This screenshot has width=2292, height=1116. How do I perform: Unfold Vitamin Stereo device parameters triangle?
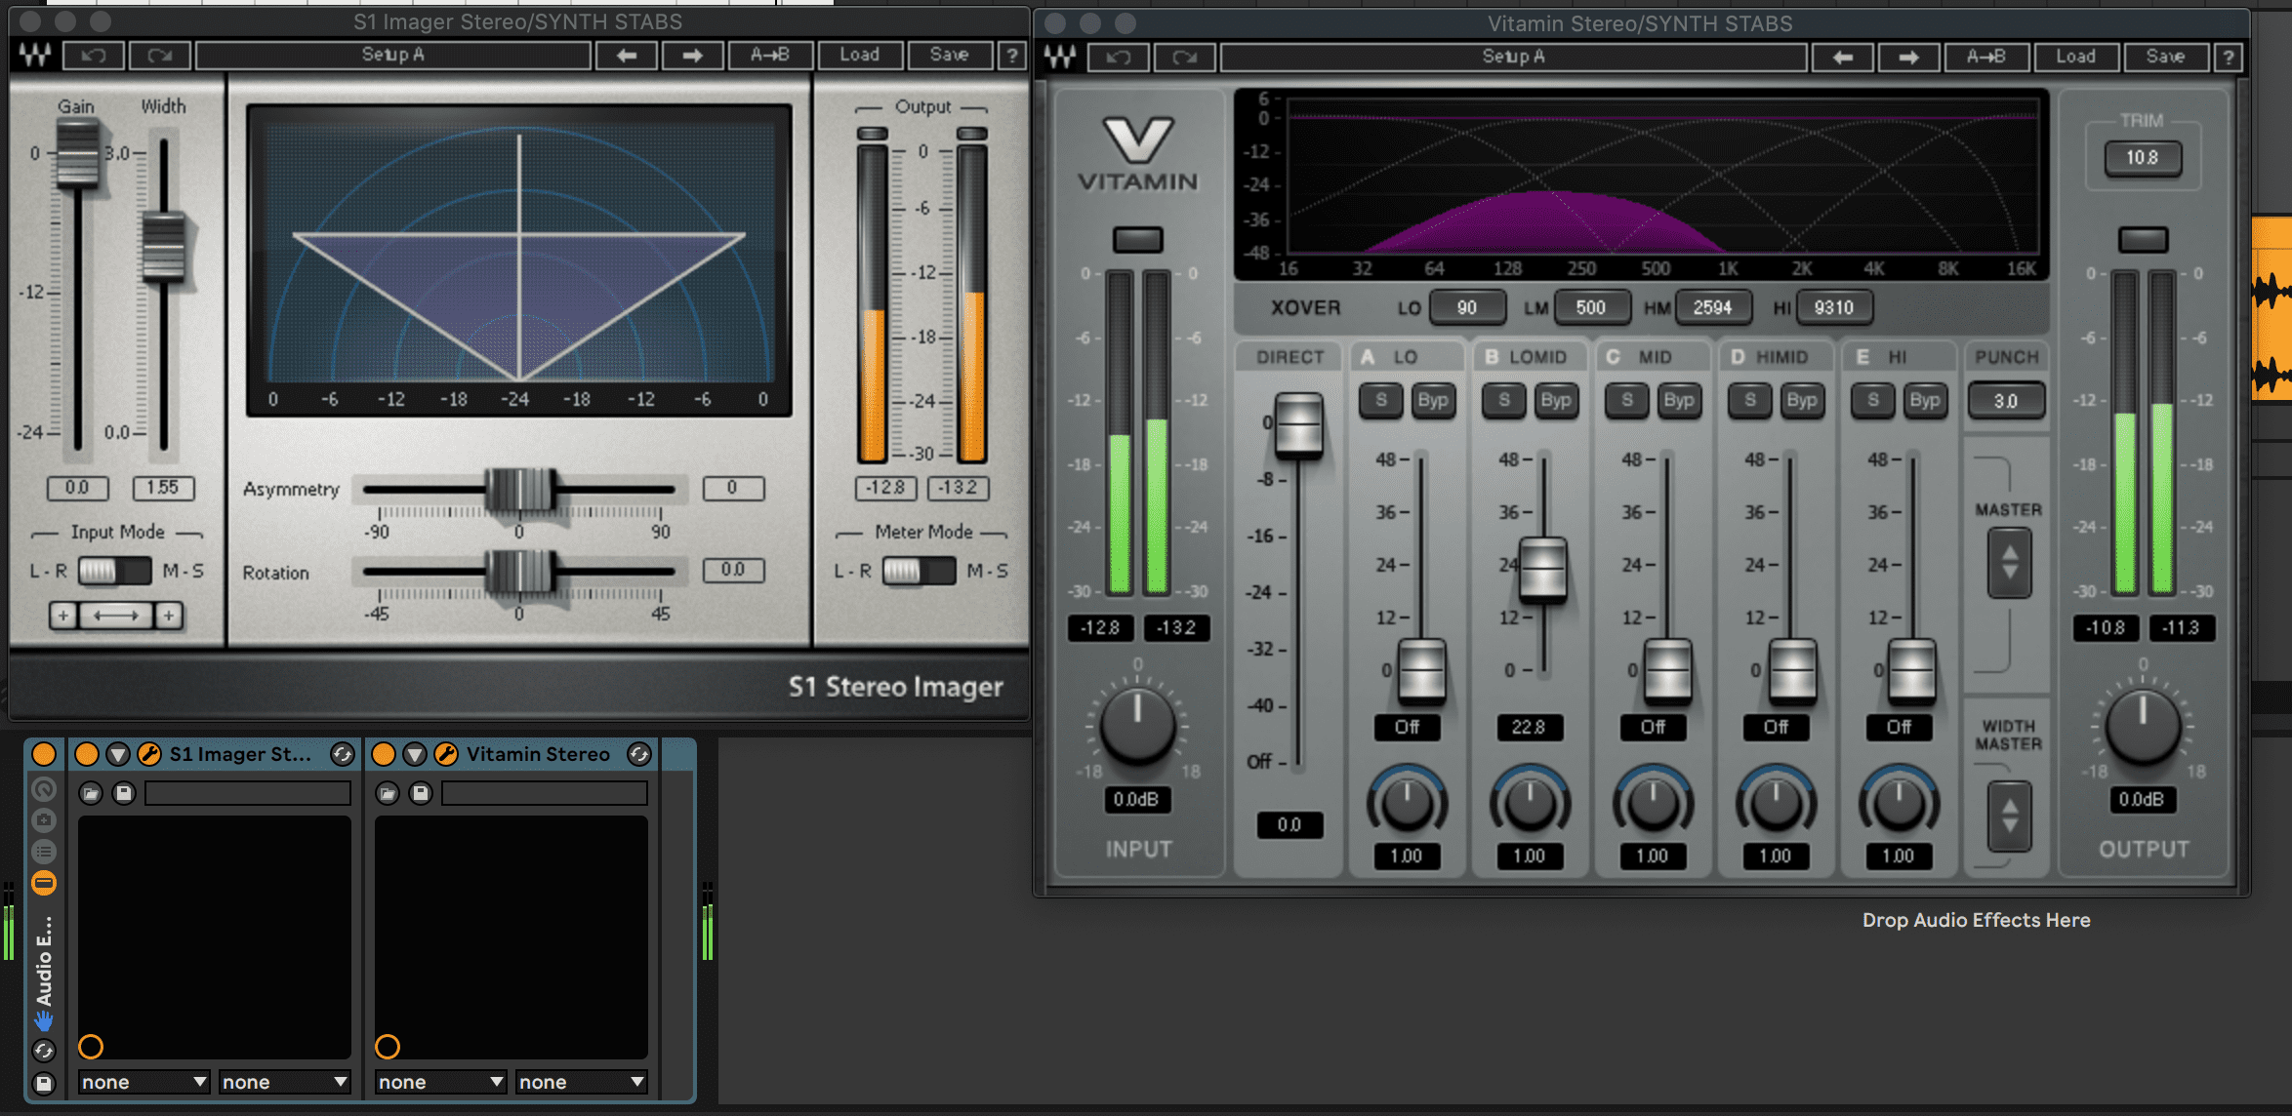(x=415, y=754)
